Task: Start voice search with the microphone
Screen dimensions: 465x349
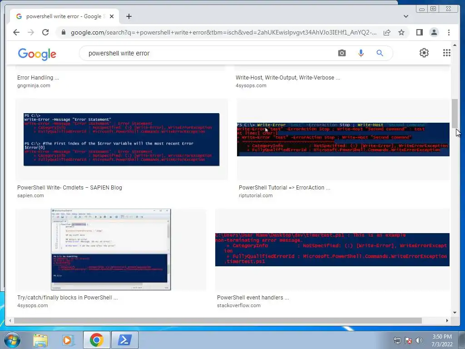Action: coord(361,53)
